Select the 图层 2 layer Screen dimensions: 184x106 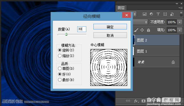coord(156,40)
